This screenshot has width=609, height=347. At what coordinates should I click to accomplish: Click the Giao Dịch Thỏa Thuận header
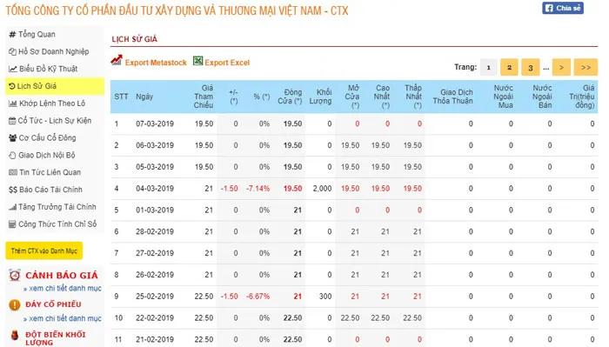pos(453,97)
